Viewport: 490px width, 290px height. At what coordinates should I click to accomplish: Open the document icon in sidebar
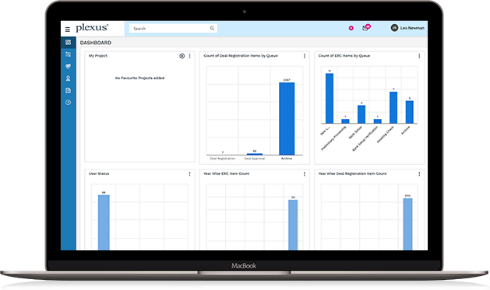pyautogui.click(x=68, y=90)
